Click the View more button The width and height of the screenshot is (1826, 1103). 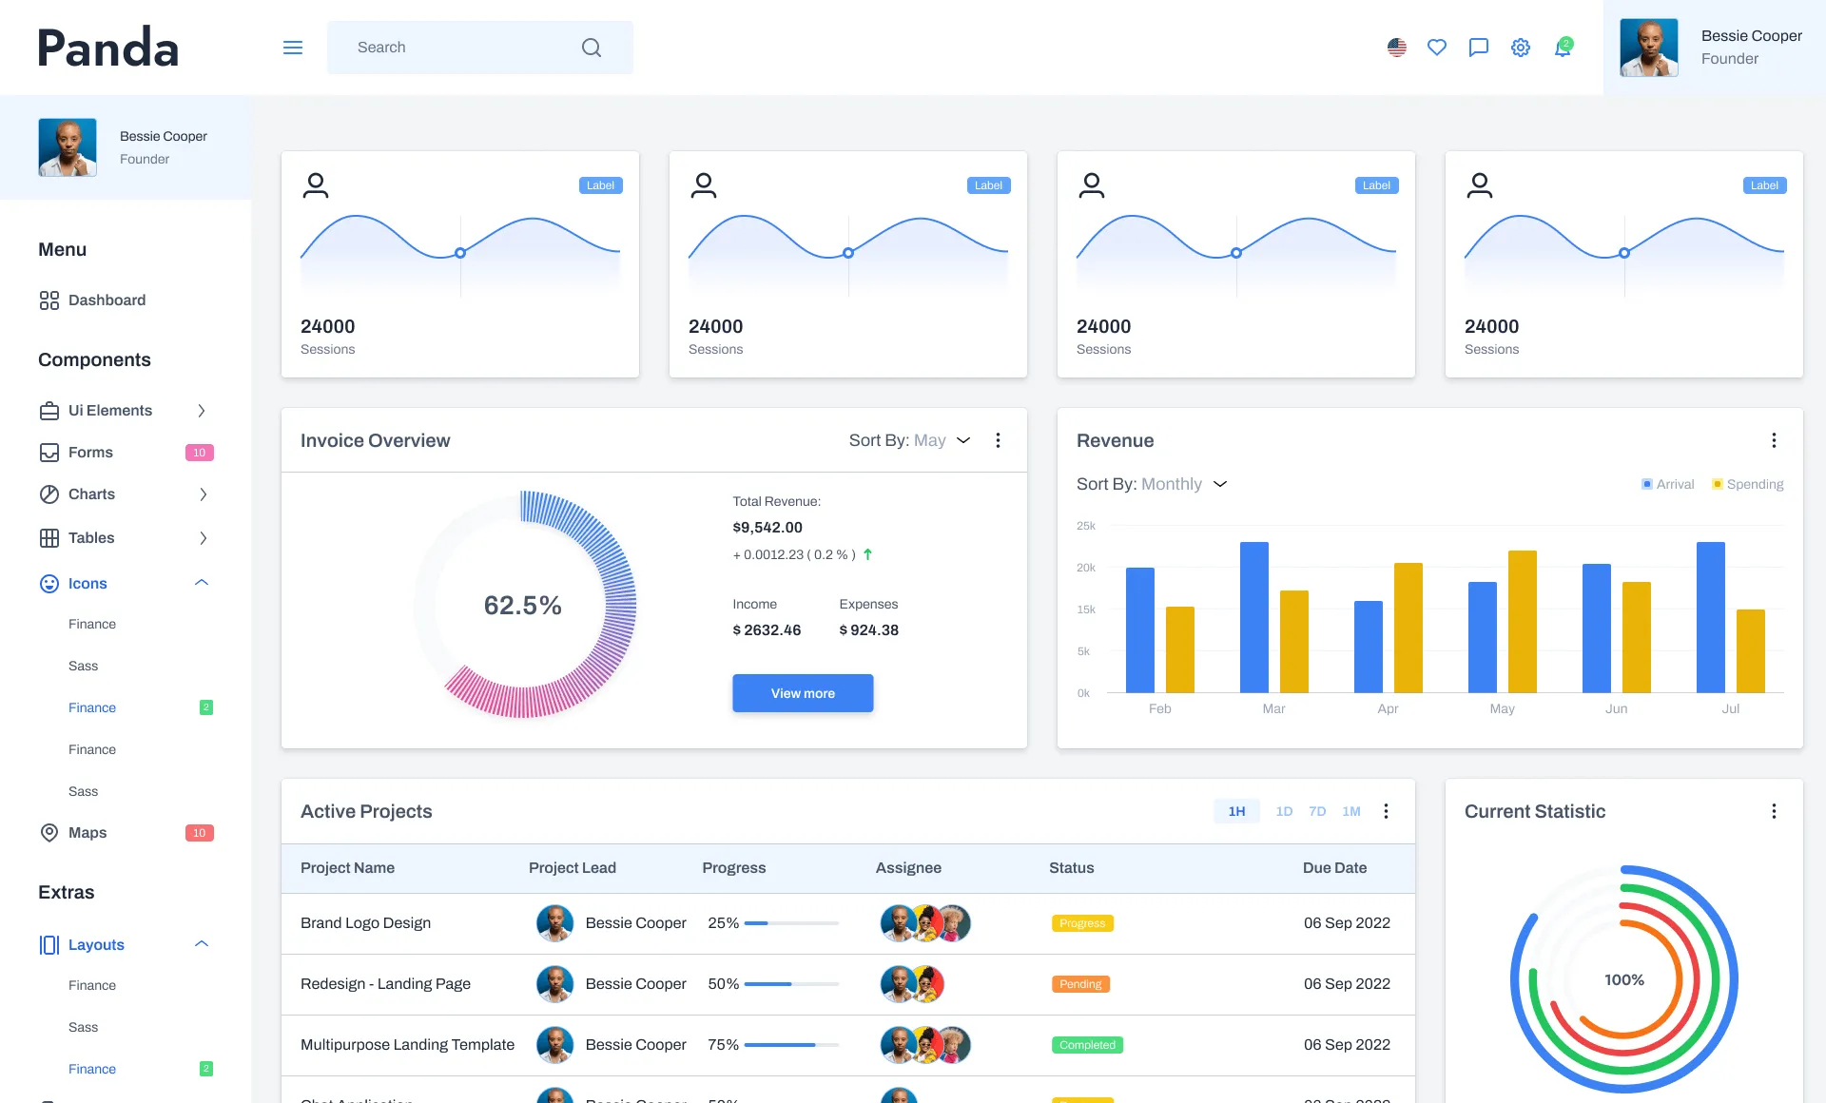click(x=802, y=692)
